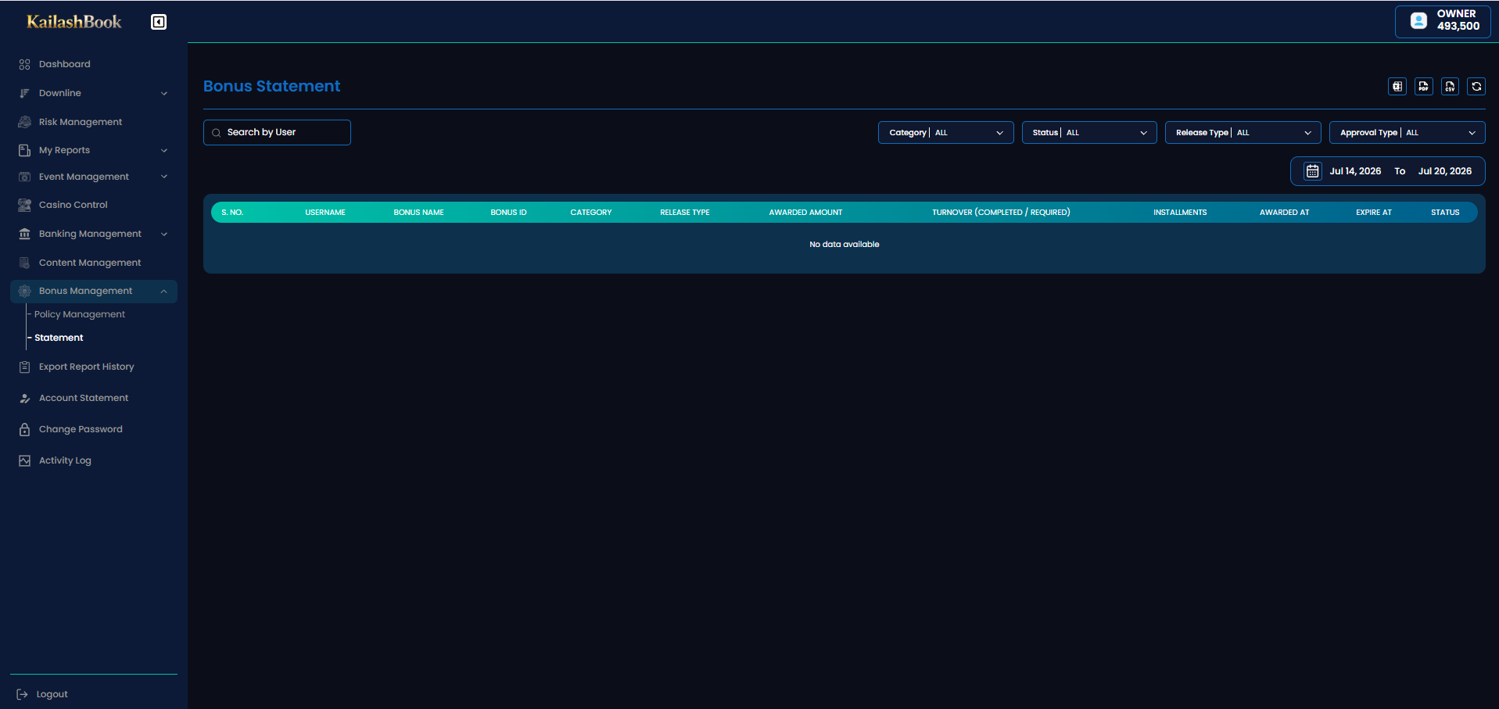Click the BONUS ID column header
This screenshot has height=709, width=1499.
pyautogui.click(x=508, y=213)
